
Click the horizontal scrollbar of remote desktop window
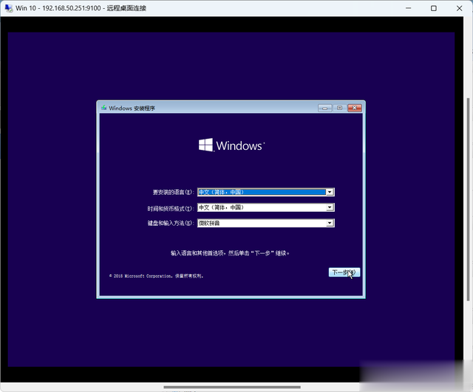[x=232, y=387]
